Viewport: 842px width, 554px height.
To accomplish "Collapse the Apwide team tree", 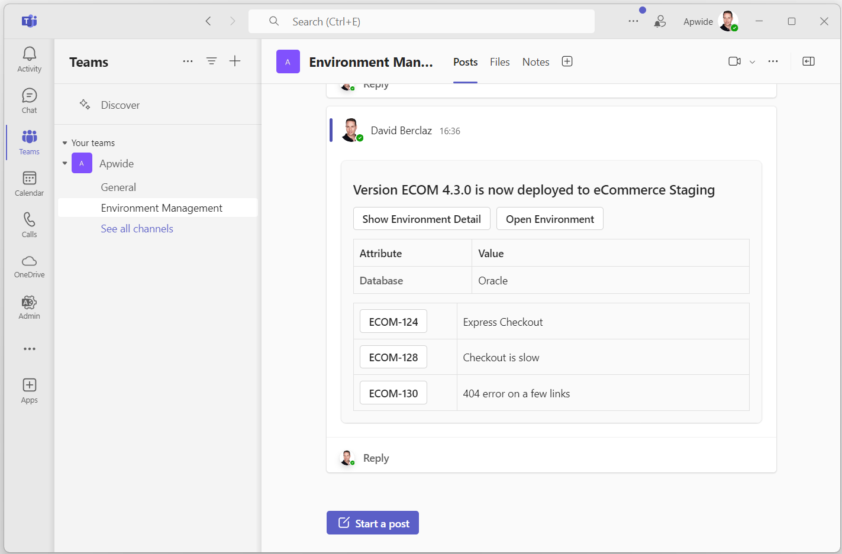I will tap(64, 164).
